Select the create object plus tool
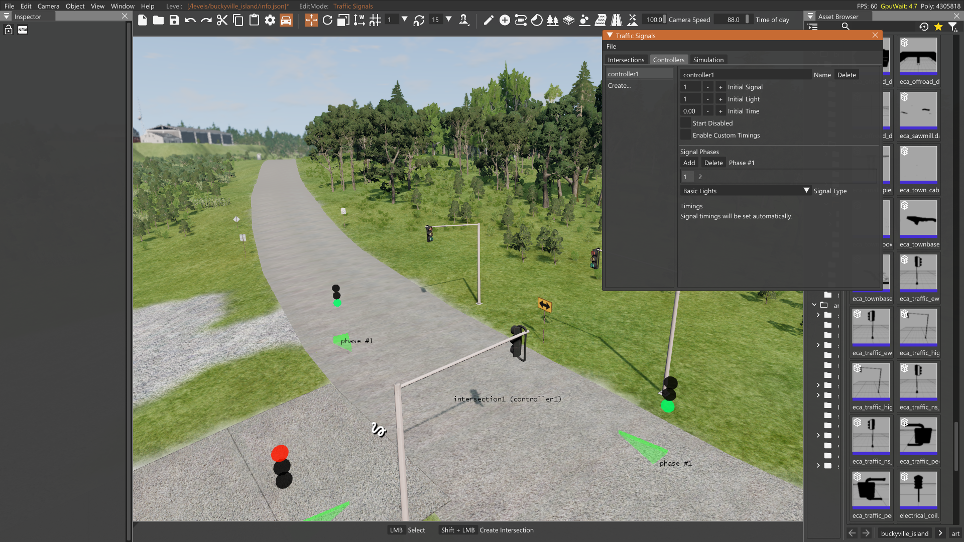This screenshot has width=964, height=542. tap(505, 20)
